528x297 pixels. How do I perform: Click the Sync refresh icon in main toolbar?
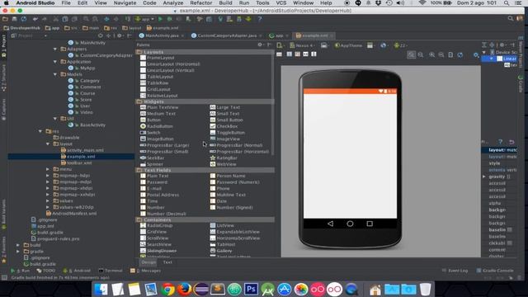click(24, 19)
